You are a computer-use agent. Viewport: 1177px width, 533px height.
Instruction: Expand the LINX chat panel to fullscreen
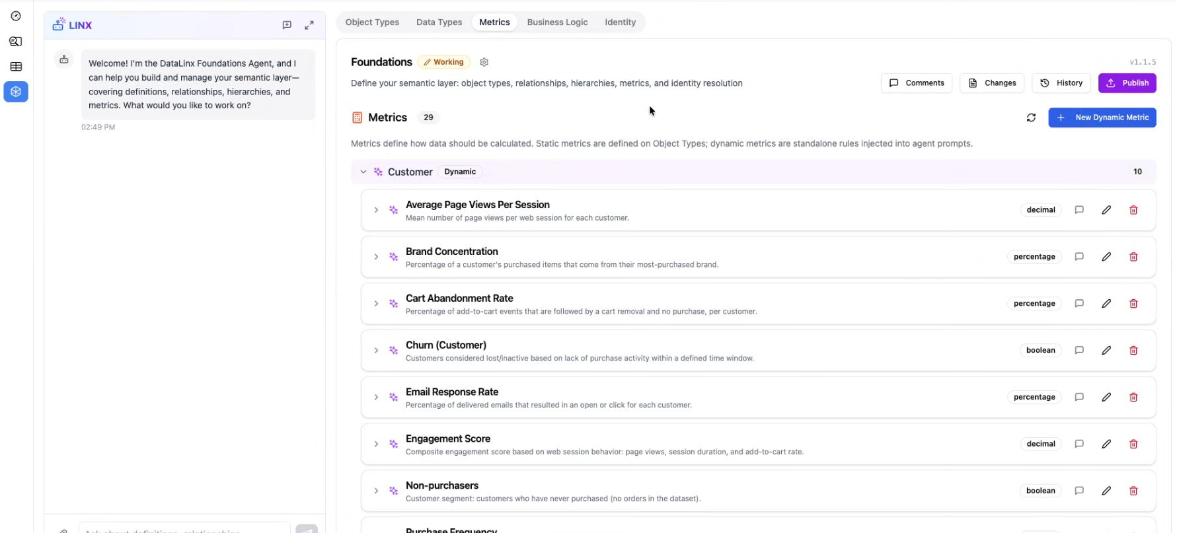coord(309,25)
